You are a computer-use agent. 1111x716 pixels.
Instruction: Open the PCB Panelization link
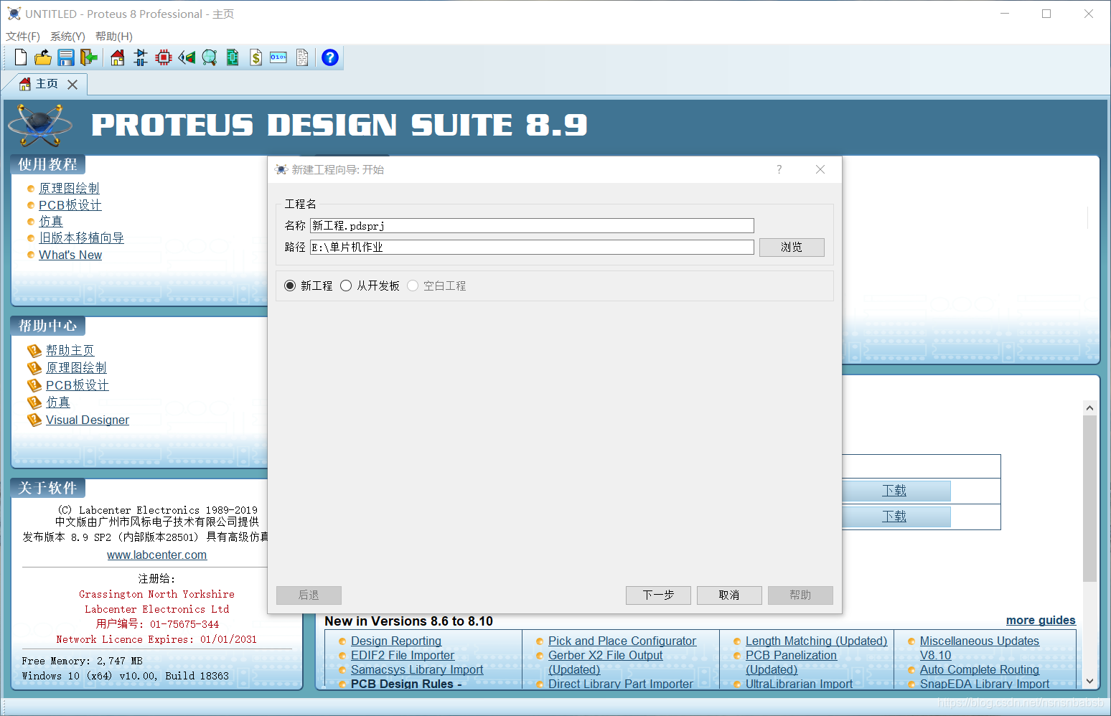tap(791, 656)
